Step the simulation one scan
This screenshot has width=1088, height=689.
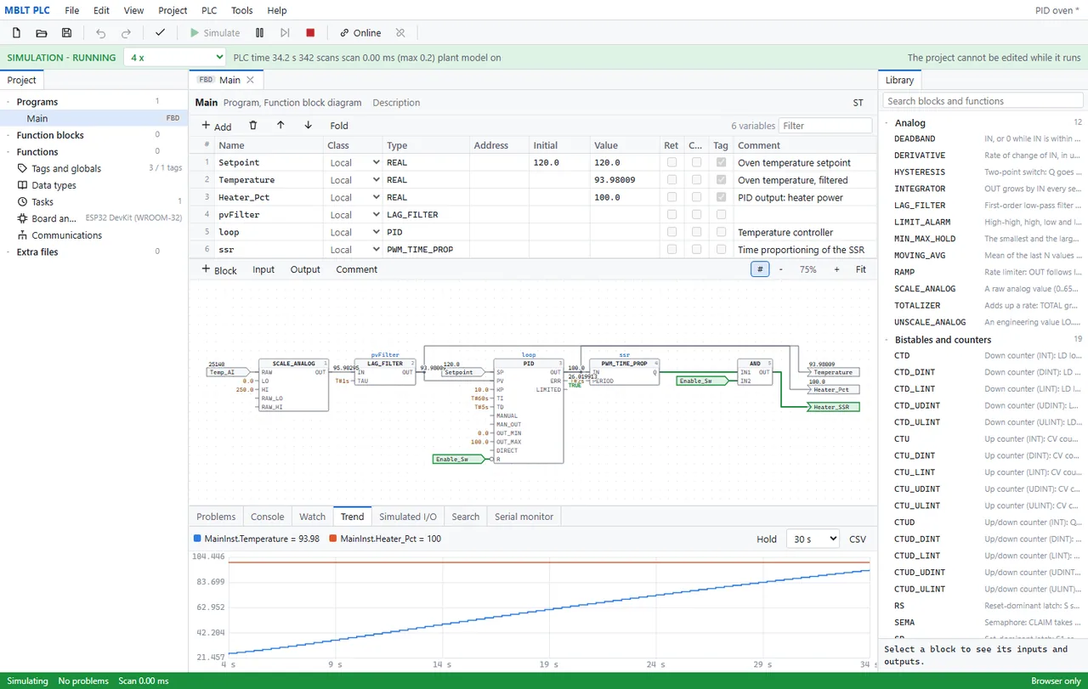(285, 33)
